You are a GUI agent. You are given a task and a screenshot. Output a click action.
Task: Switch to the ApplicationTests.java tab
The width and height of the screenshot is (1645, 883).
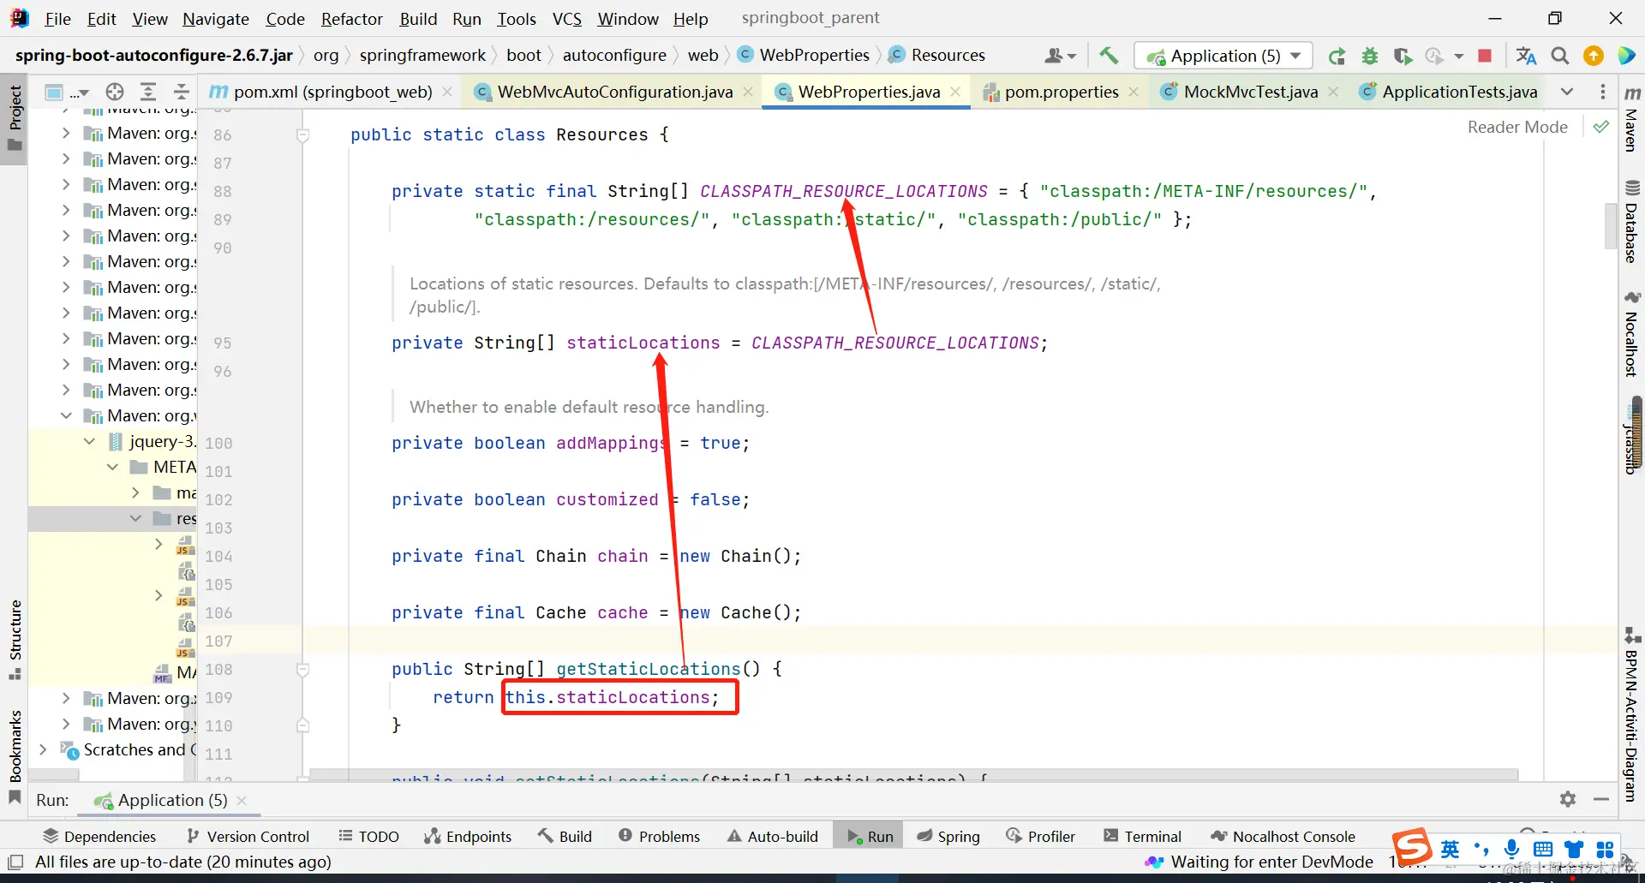click(1450, 92)
